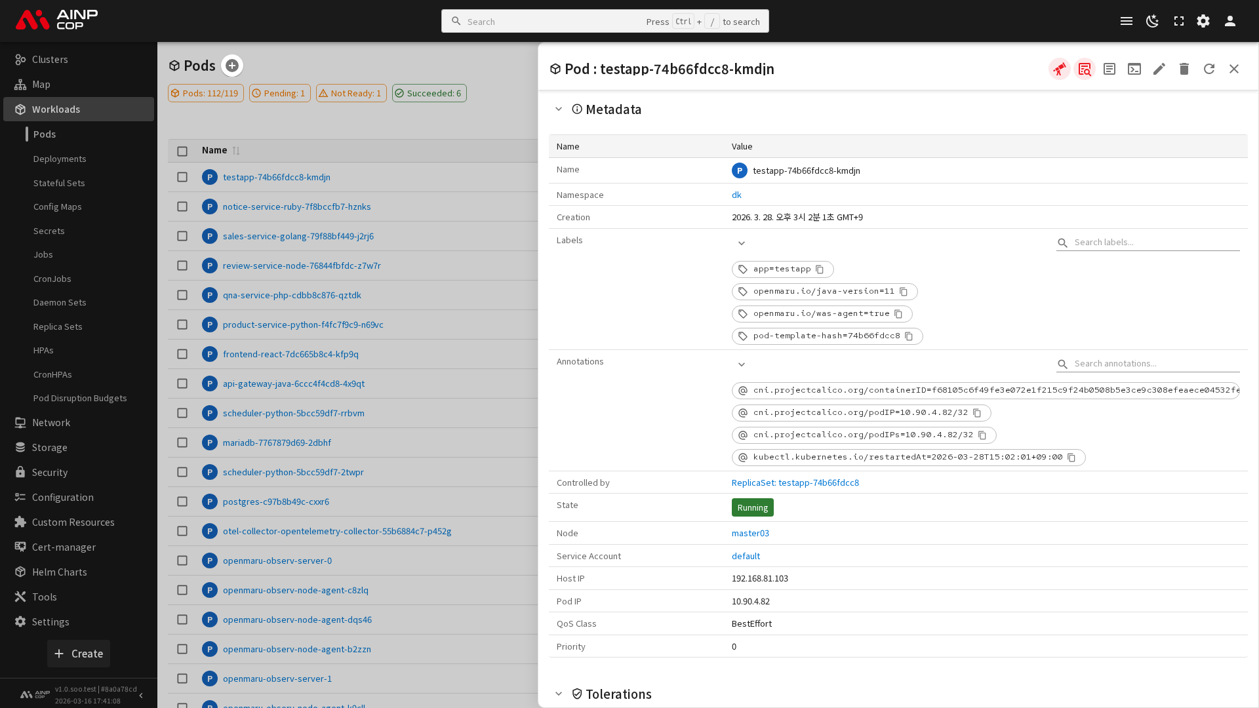Collapse the Metadata section

pyautogui.click(x=559, y=109)
